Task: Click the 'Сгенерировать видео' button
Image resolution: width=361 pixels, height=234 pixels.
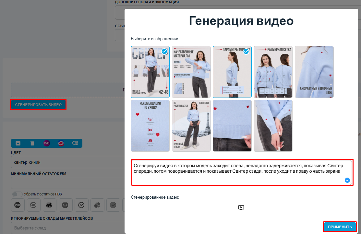Action: click(x=38, y=105)
